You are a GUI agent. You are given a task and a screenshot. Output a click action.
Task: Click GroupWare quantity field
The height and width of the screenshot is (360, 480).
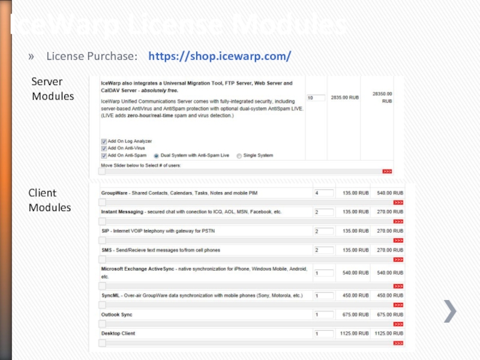[x=324, y=193]
